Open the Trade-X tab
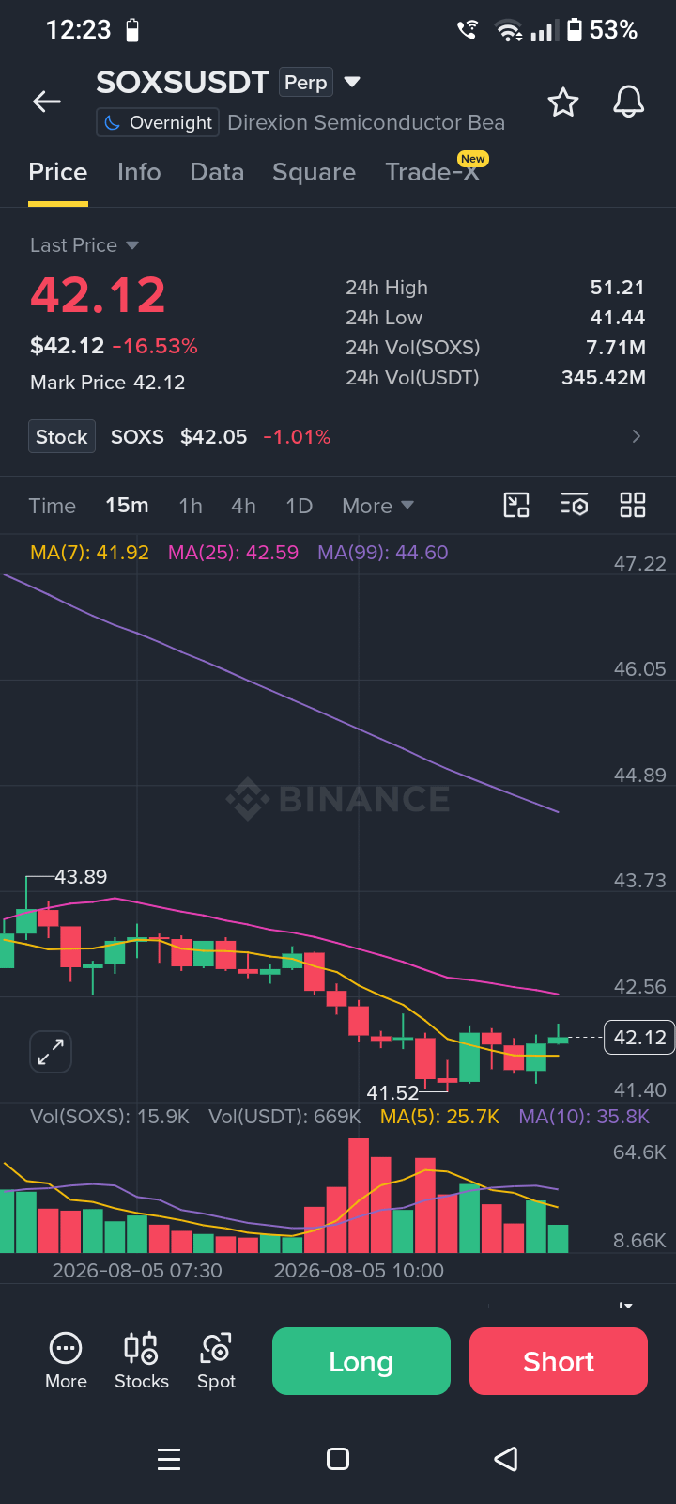Screen dimensions: 676x1504 [x=433, y=172]
